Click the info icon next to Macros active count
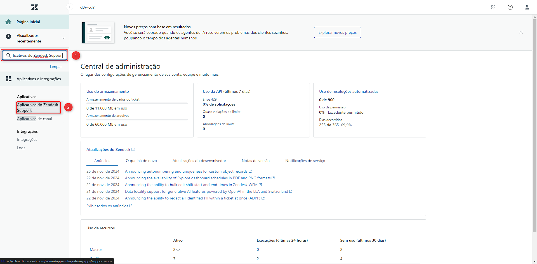 point(178,249)
